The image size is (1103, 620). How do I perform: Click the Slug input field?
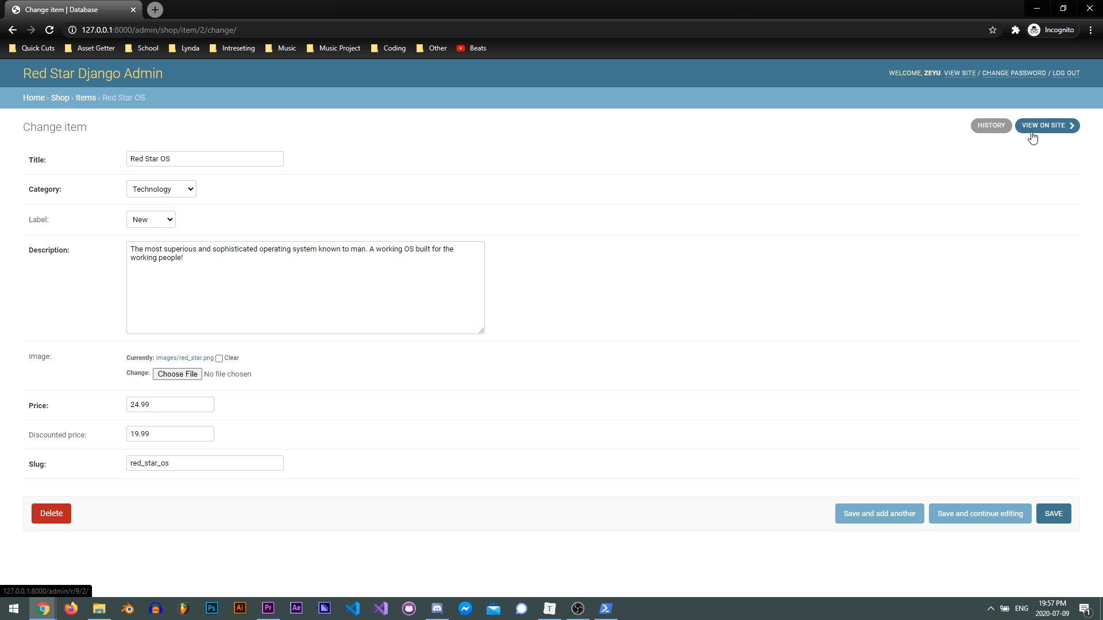(x=205, y=463)
